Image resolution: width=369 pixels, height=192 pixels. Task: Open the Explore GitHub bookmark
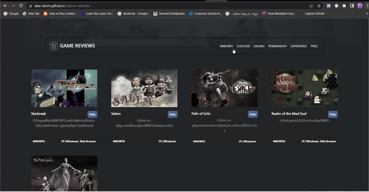coord(315,14)
